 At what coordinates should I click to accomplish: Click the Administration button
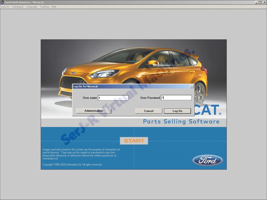pos(94,111)
